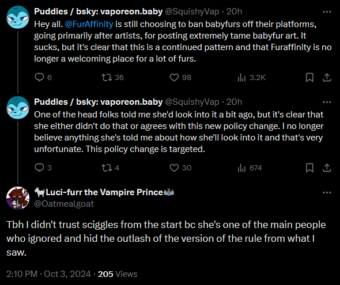This screenshot has height=285, width=340.
Task: Bookmark the first Puddles tweet
Action: (x=309, y=77)
